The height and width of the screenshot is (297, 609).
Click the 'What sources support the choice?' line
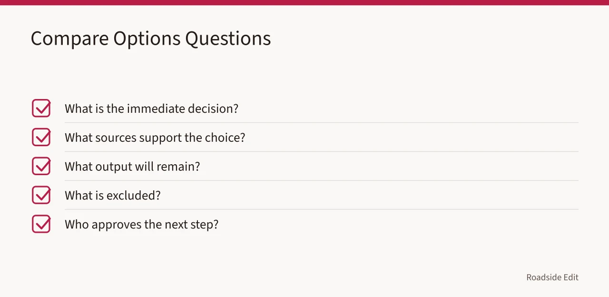pos(155,138)
